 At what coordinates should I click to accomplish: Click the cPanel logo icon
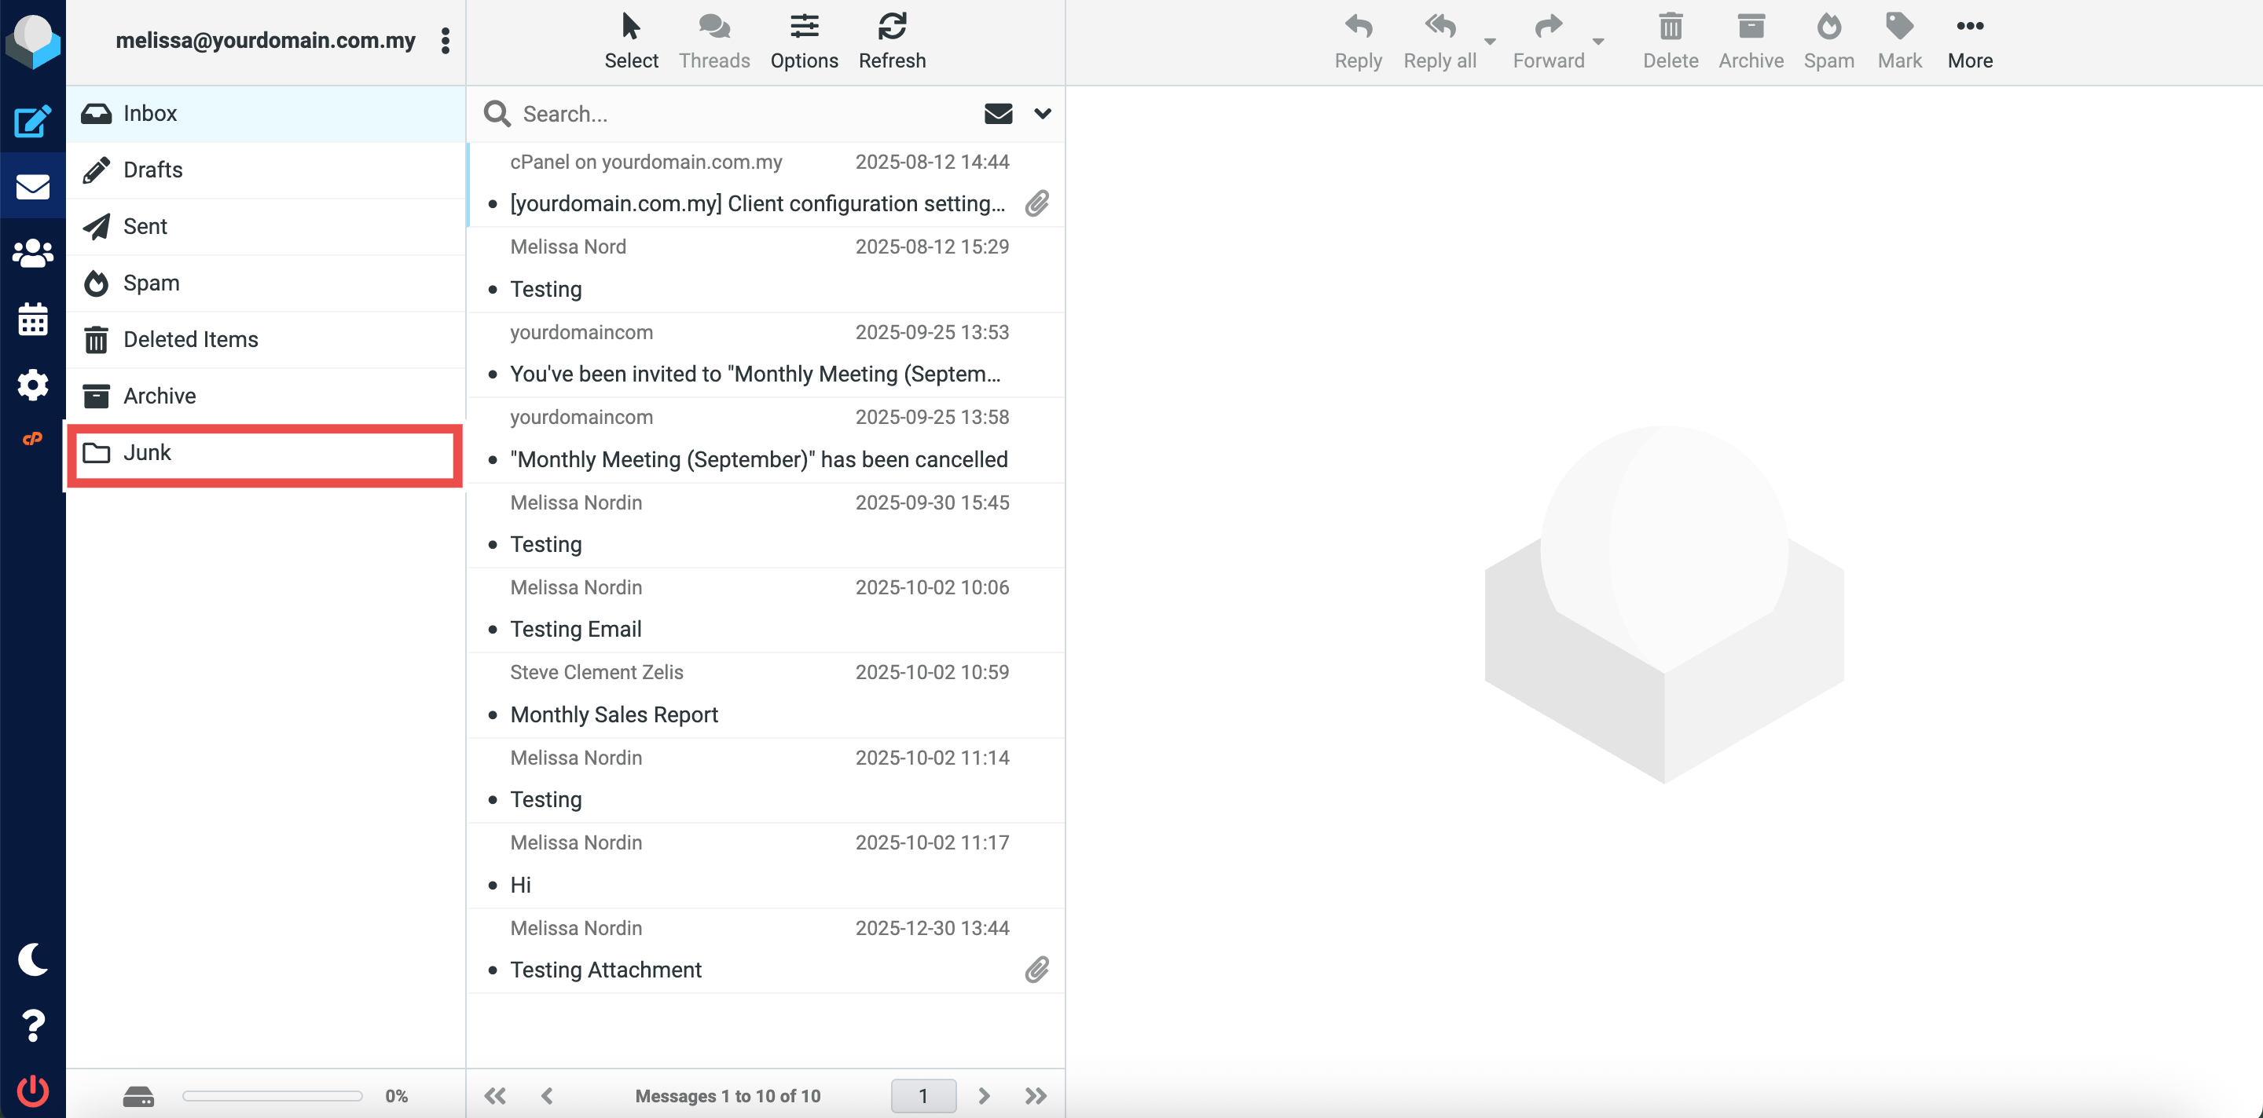tap(32, 439)
